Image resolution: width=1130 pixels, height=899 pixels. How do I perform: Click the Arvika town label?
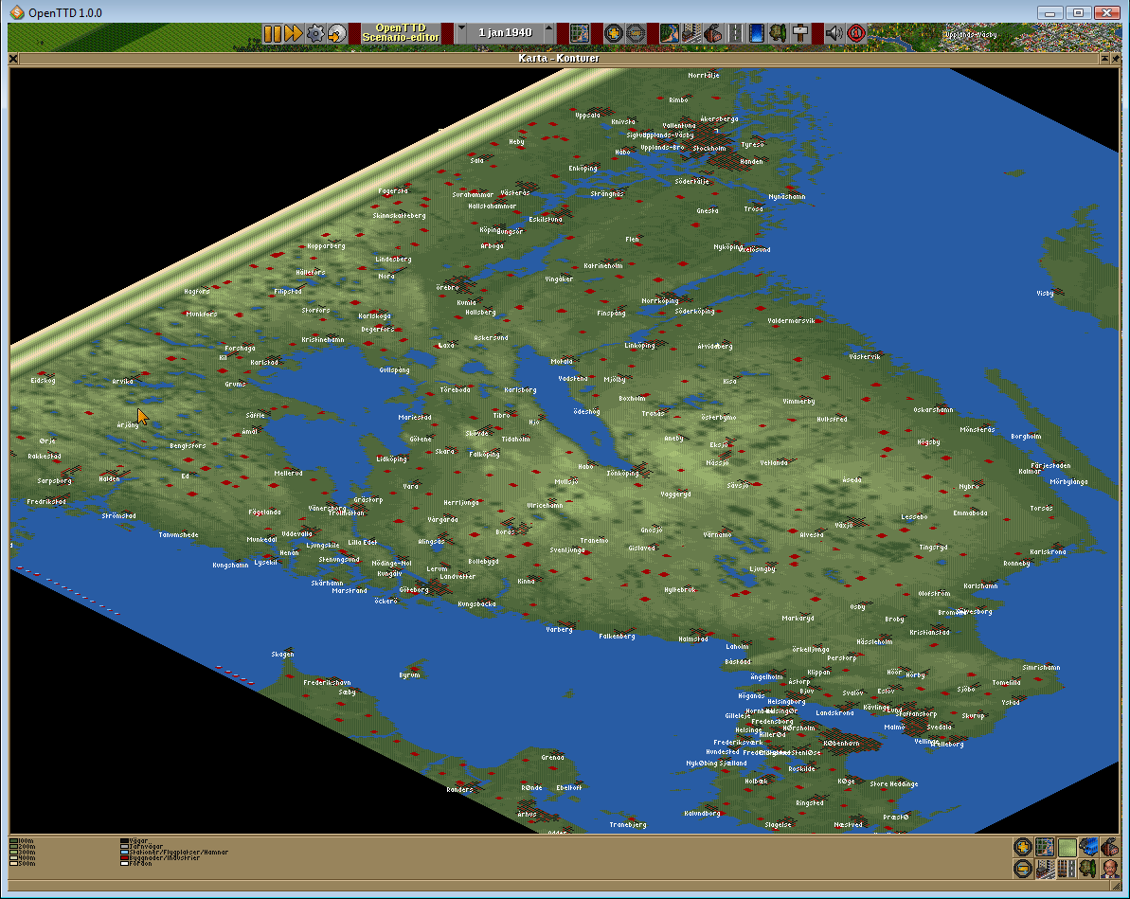pyautogui.click(x=122, y=382)
